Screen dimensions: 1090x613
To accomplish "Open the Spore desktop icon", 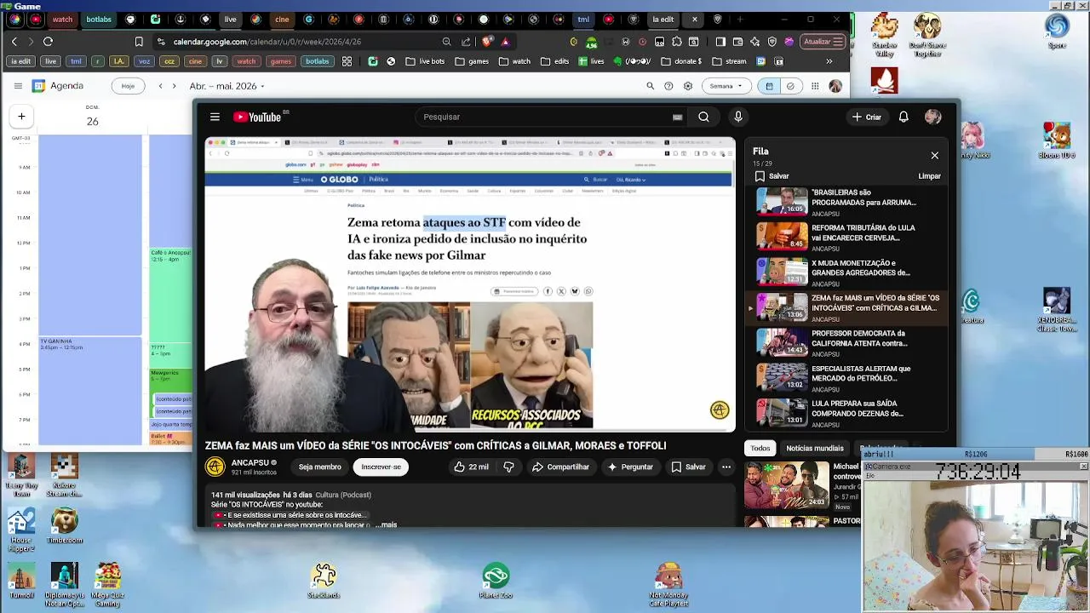I will [1057, 31].
